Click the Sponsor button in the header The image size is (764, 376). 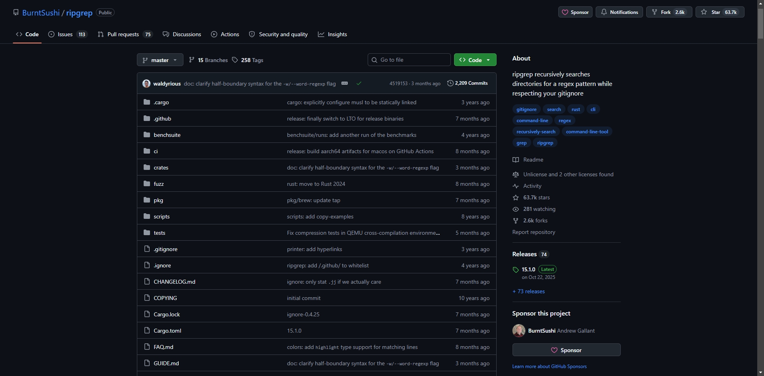[575, 12]
